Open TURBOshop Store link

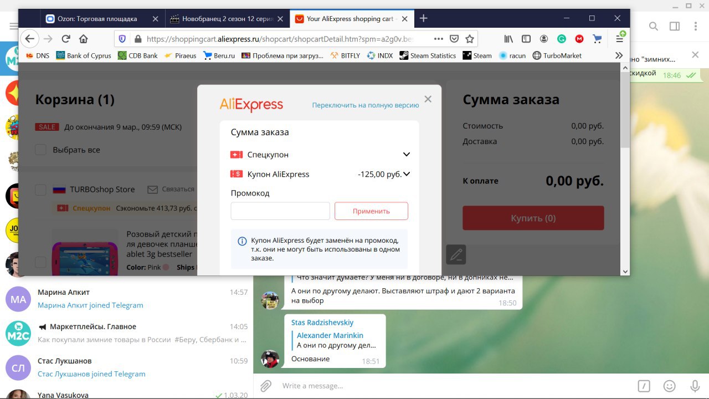pyautogui.click(x=102, y=190)
